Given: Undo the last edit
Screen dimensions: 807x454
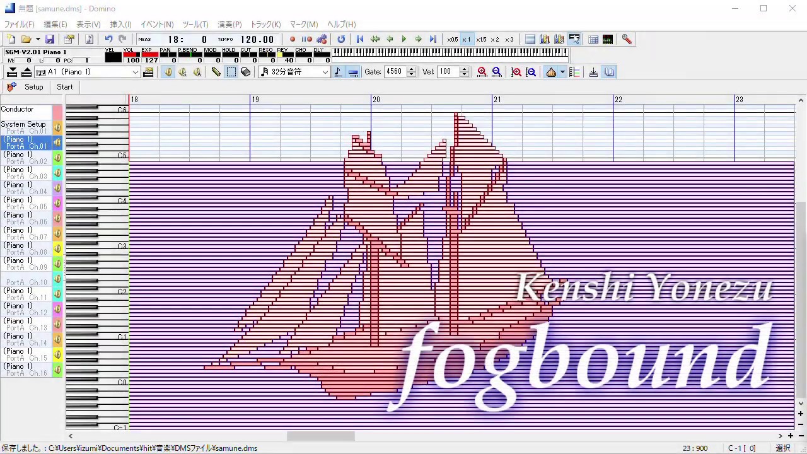Looking at the screenshot, I should pyautogui.click(x=108, y=39).
